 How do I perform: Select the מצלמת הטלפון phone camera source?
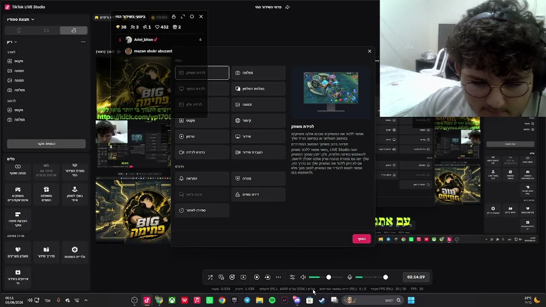[x=258, y=89]
